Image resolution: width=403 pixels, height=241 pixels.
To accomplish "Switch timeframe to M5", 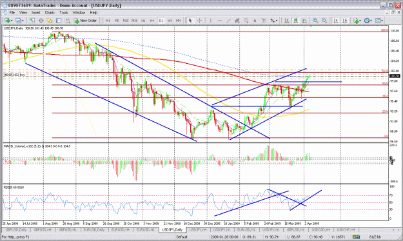I will click(117, 21).
